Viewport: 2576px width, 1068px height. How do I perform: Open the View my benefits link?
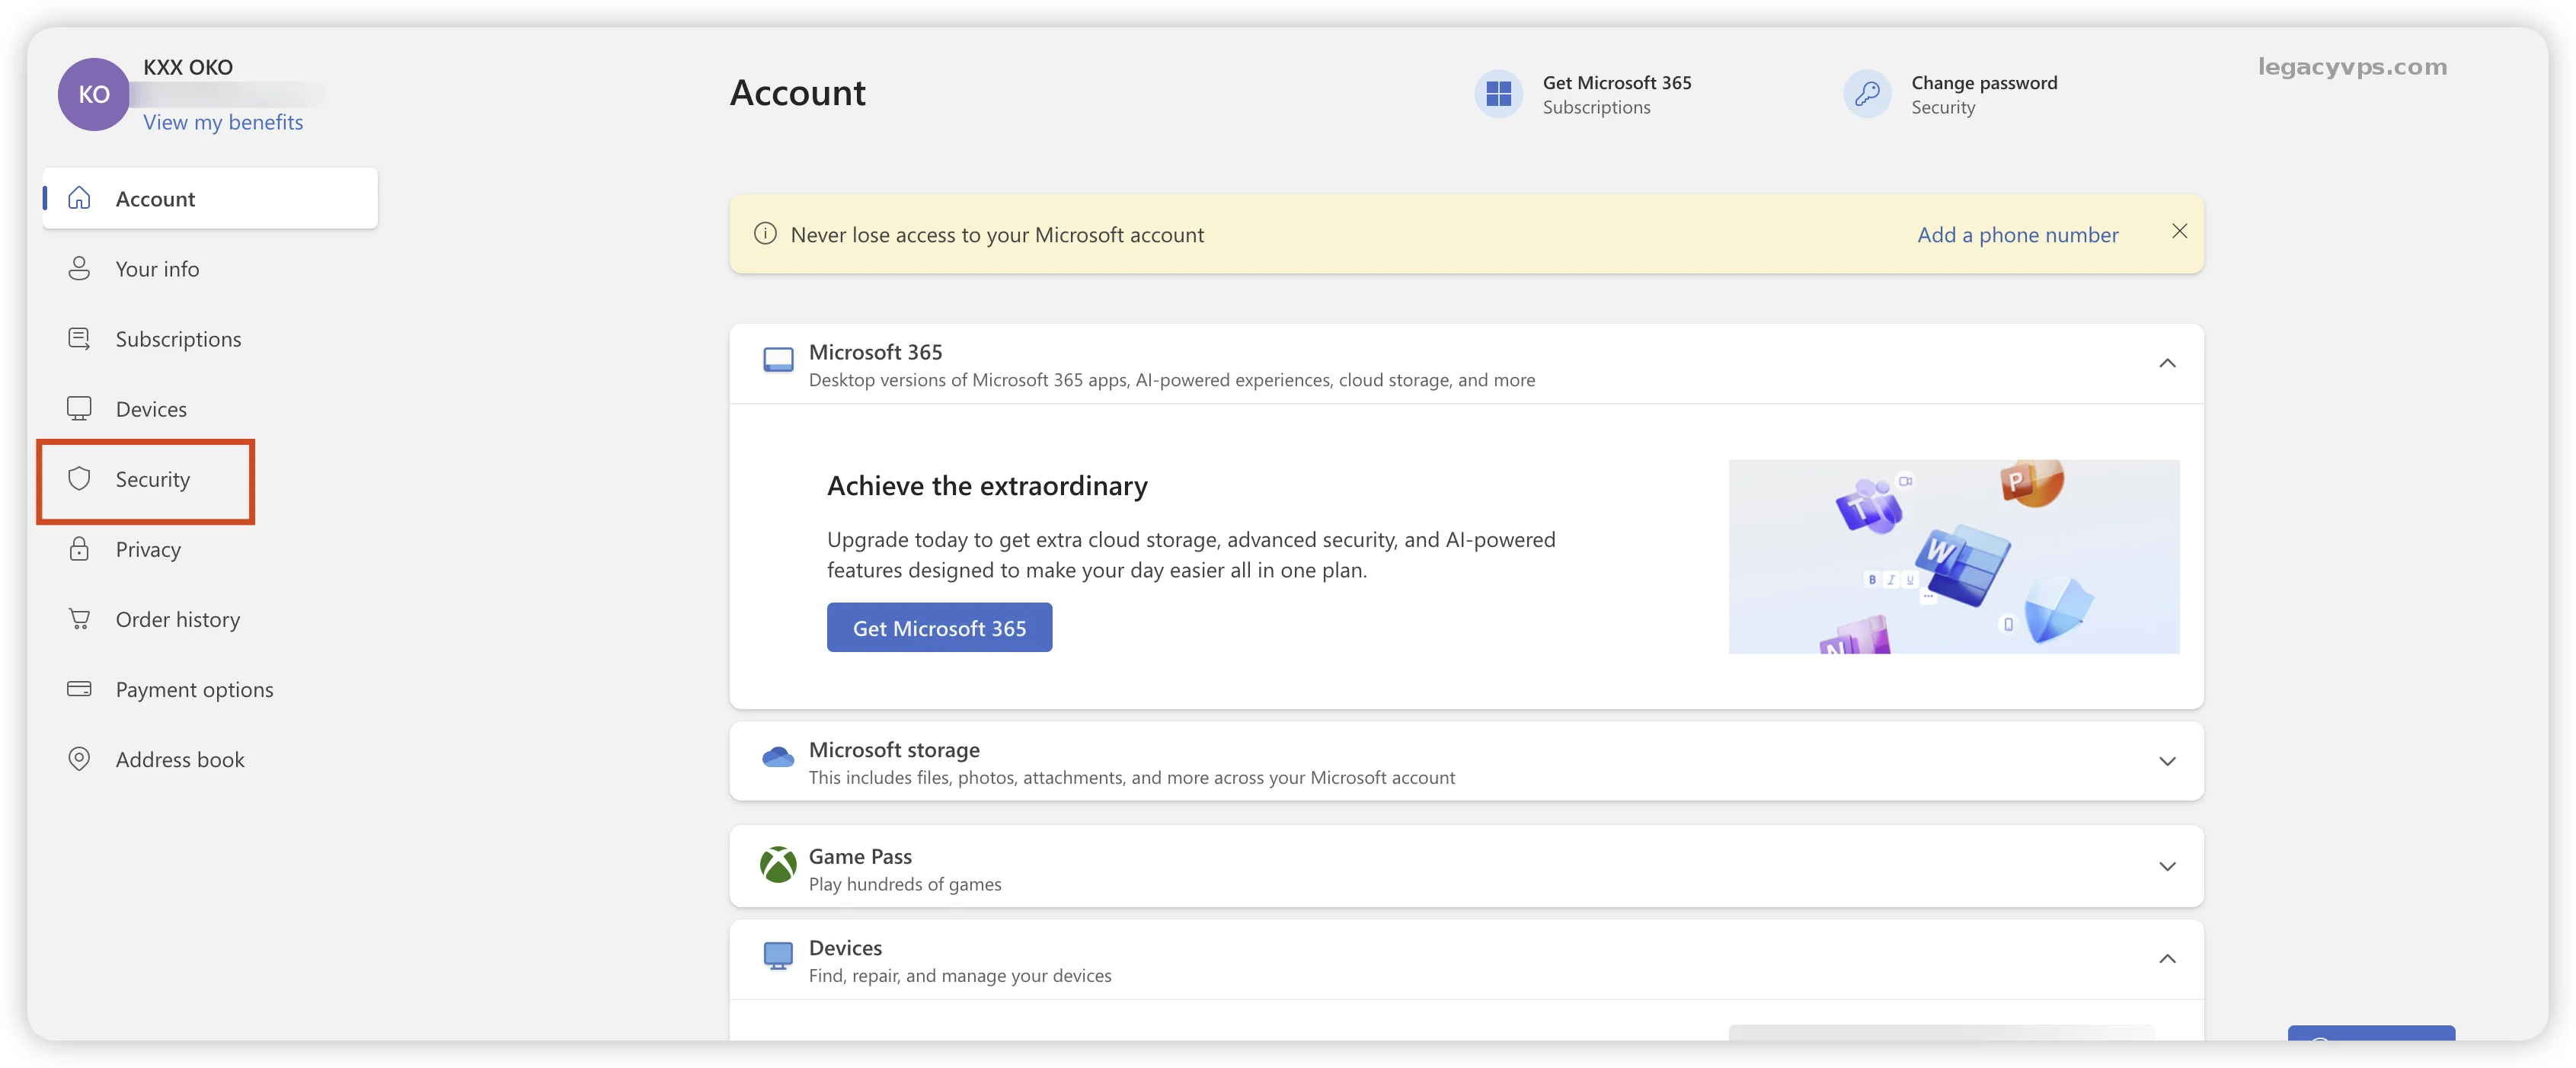click(223, 122)
